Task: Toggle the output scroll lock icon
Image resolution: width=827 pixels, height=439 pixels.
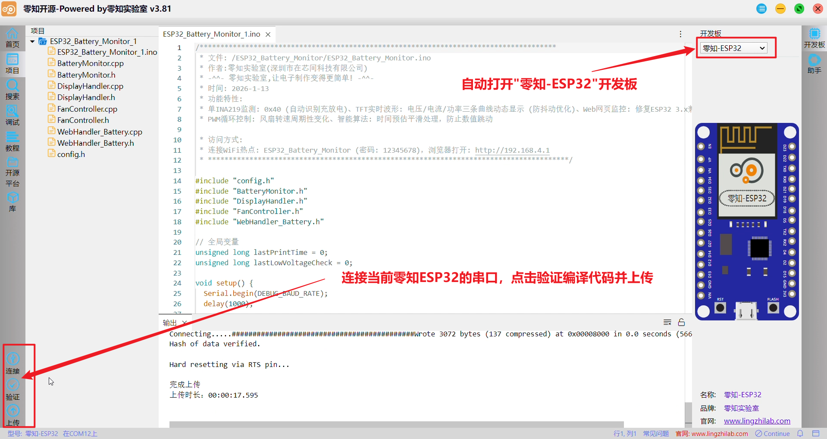Action: tap(682, 322)
